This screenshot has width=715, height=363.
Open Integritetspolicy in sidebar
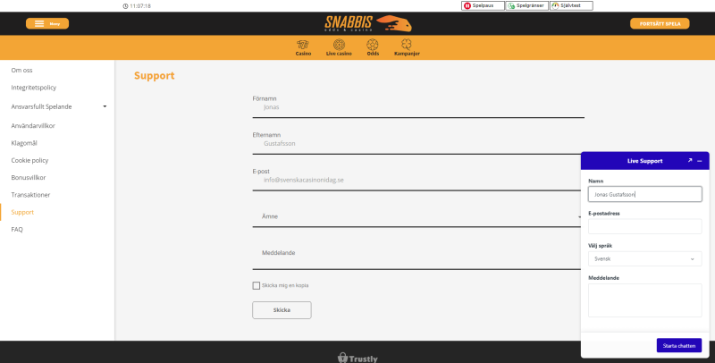pyautogui.click(x=34, y=88)
